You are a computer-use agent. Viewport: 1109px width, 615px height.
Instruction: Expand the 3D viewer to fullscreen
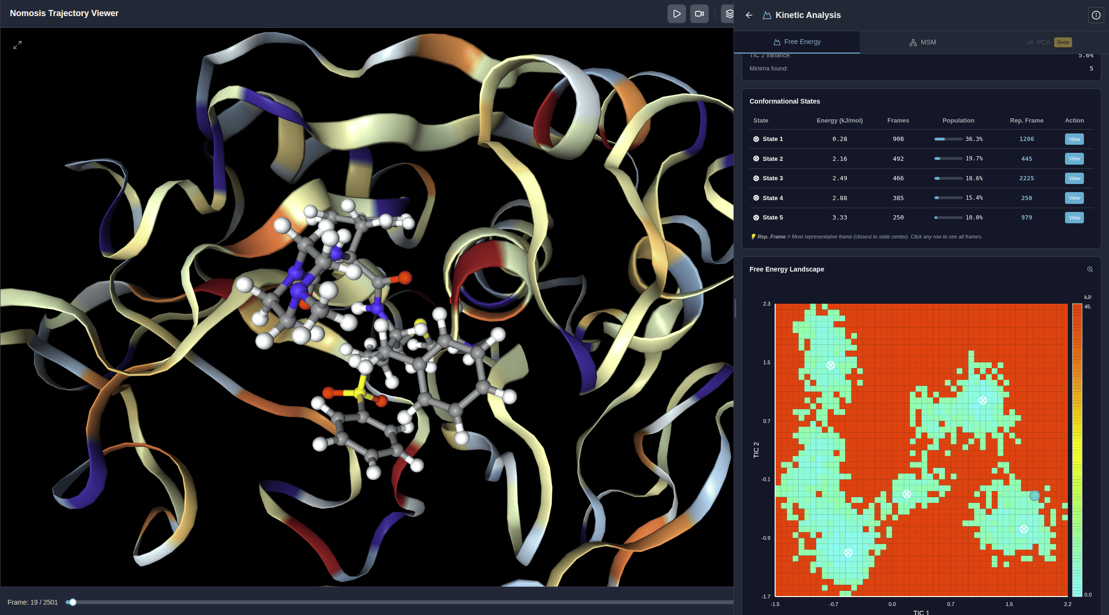point(17,45)
